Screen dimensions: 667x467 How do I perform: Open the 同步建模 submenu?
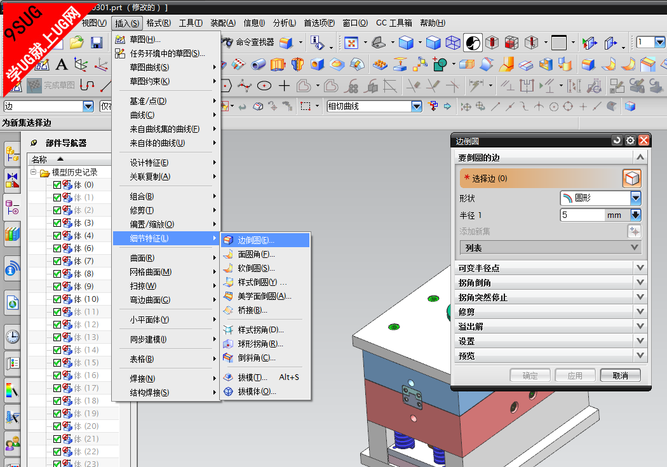[166, 339]
